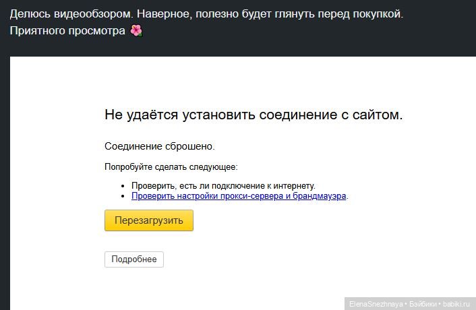
Task: Click the word покупкой in the post
Action: pyautogui.click(x=378, y=14)
